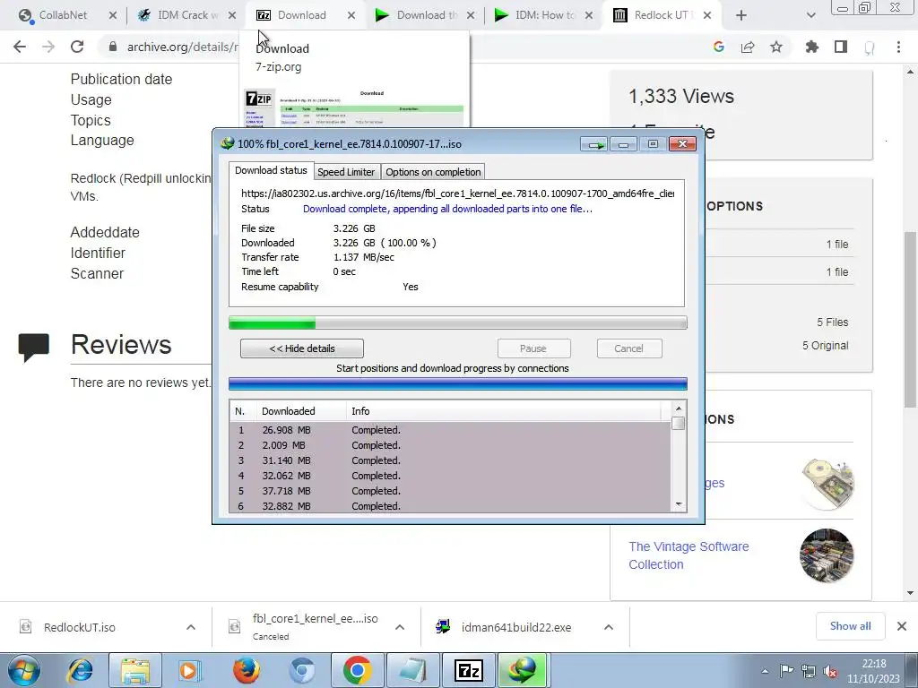Viewport: 918px width, 688px height.
Task: Open the Chrome extensions puzzle icon
Action: click(x=812, y=47)
